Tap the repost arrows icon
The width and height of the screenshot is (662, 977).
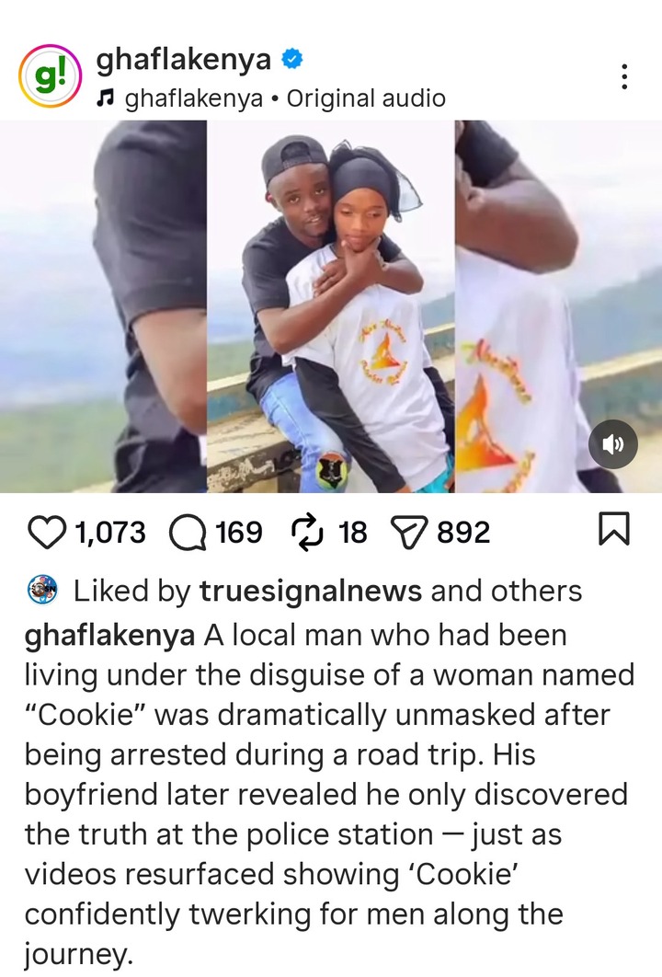pyautogui.click(x=306, y=534)
